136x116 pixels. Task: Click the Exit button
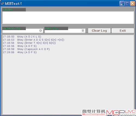(x=123, y=31)
